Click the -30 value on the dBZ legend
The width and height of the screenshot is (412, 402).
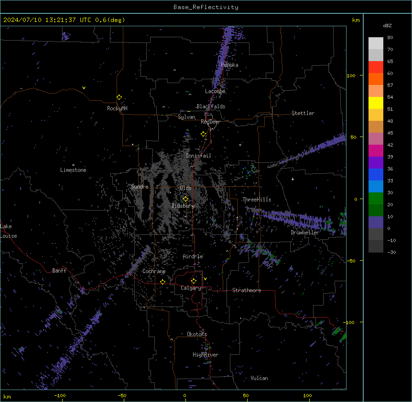[391, 253]
